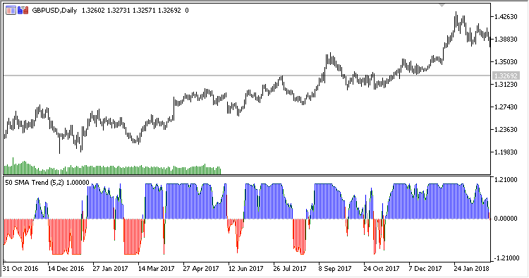Screen dimensions: 529x278
Task: Click the 26 Jul 2017 date label
Action: [x=290, y=269]
